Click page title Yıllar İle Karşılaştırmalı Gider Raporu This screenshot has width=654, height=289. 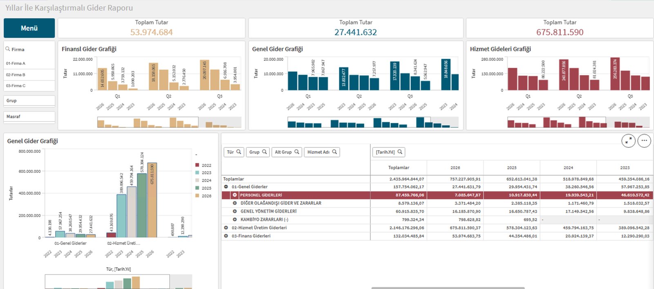(x=69, y=8)
